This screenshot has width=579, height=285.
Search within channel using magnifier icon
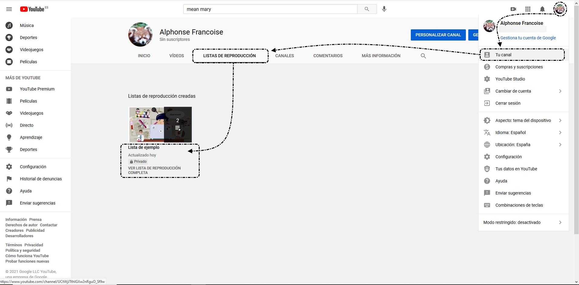pyautogui.click(x=423, y=56)
